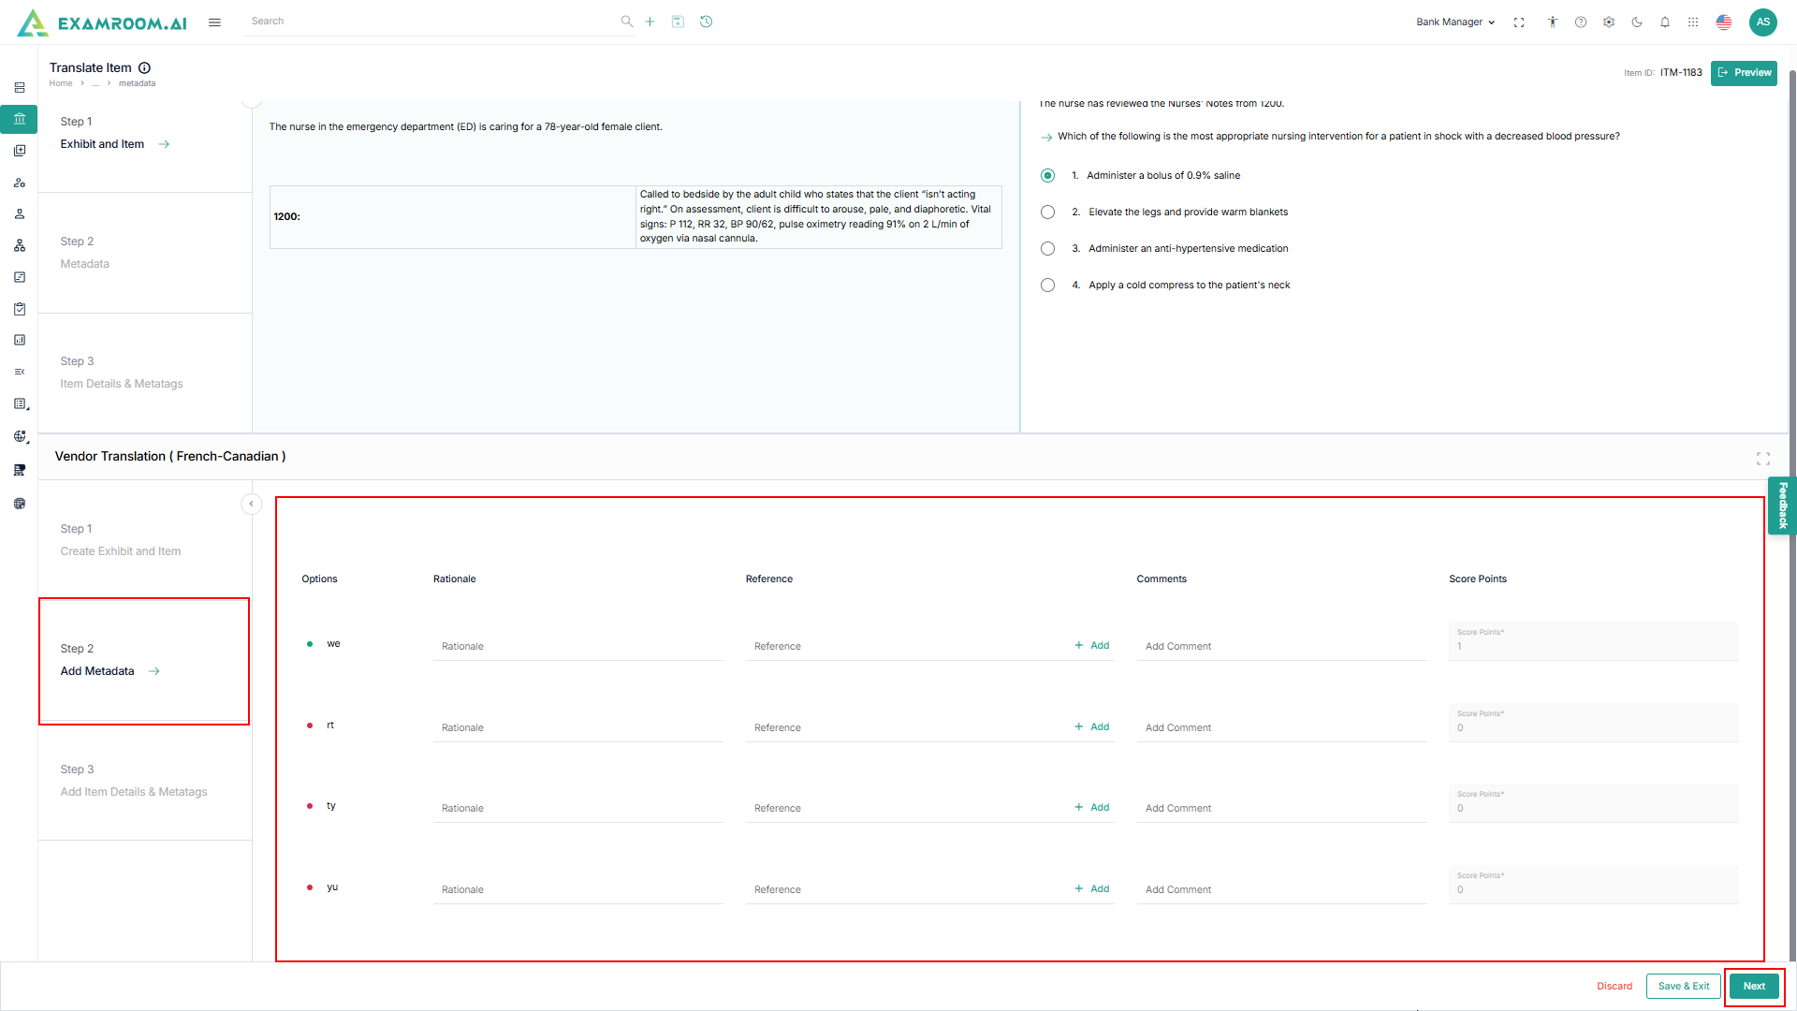This screenshot has height=1011, width=1797.
Task: Toggle dark mode moon icon
Action: (x=1636, y=22)
